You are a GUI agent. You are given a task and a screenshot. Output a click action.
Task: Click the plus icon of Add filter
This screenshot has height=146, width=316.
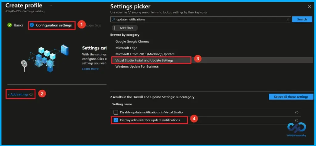coord(115,28)
